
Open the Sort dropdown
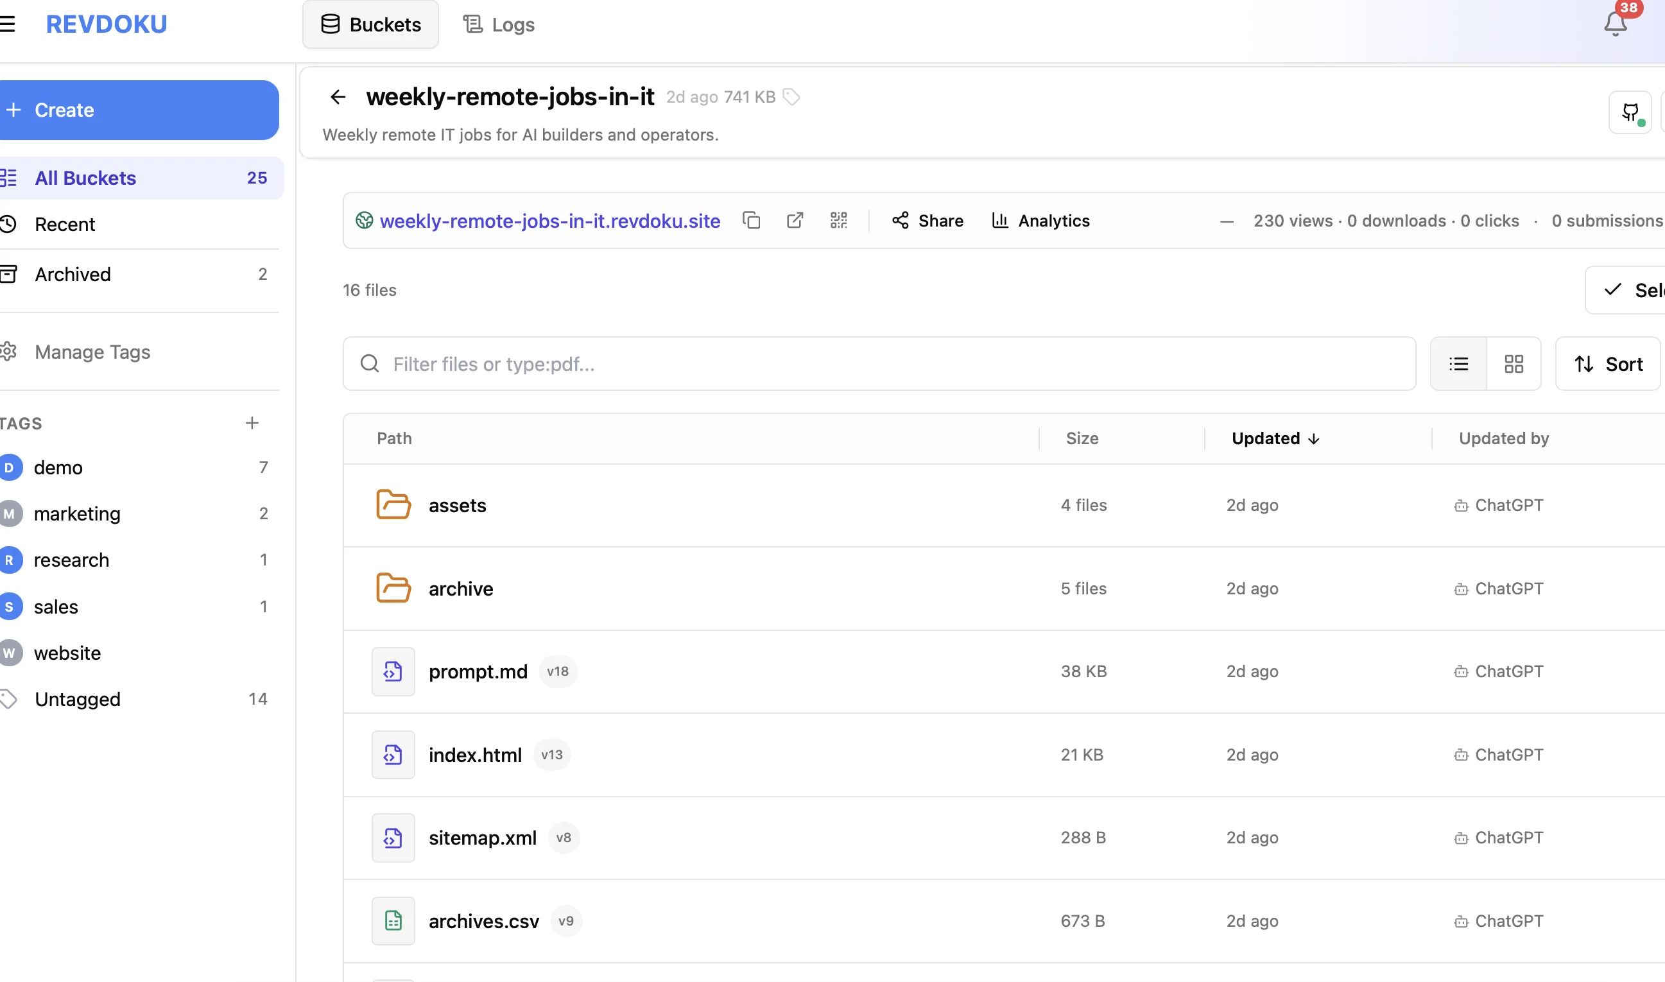tap(1608, 364)
